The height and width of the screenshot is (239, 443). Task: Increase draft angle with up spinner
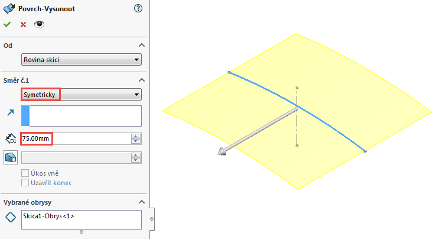(136, 155)
